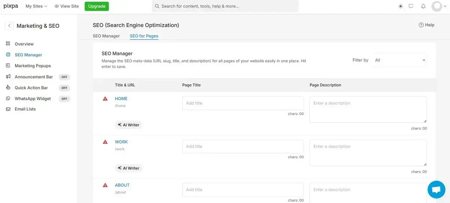This screenshot has width=450, height=203.
Task: Click the Page Title field for HOME
Action: (243, 103)
